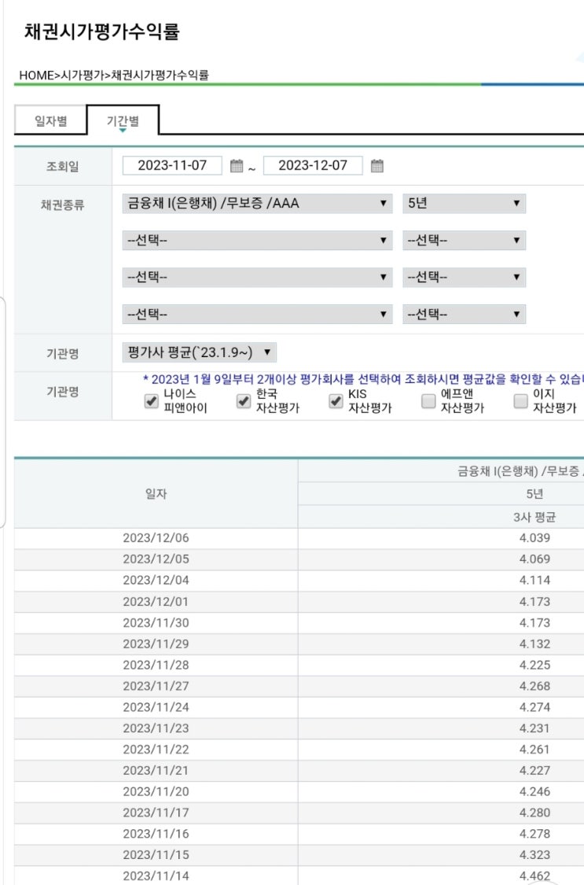This screenshot has width=584, height=885.
Task: Select the 2023/11/22 date cell
Action: click(156, 750)
